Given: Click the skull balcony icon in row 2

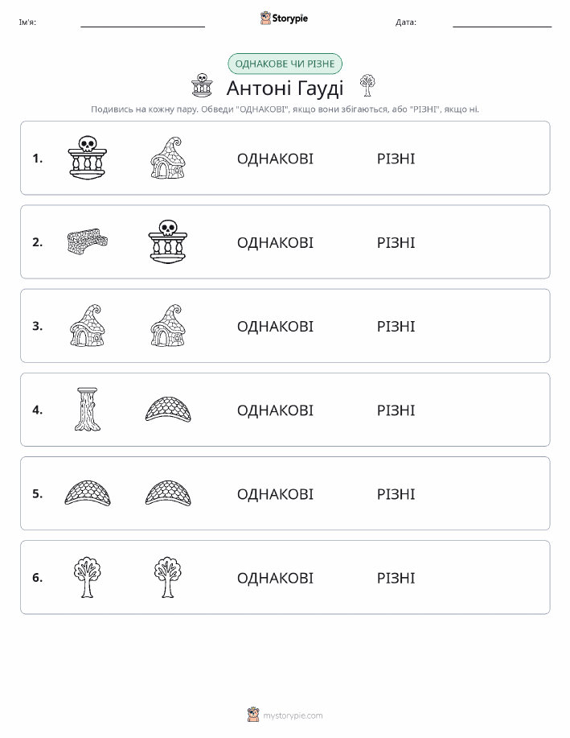Looking at the screenshot, I should (168, 241).
